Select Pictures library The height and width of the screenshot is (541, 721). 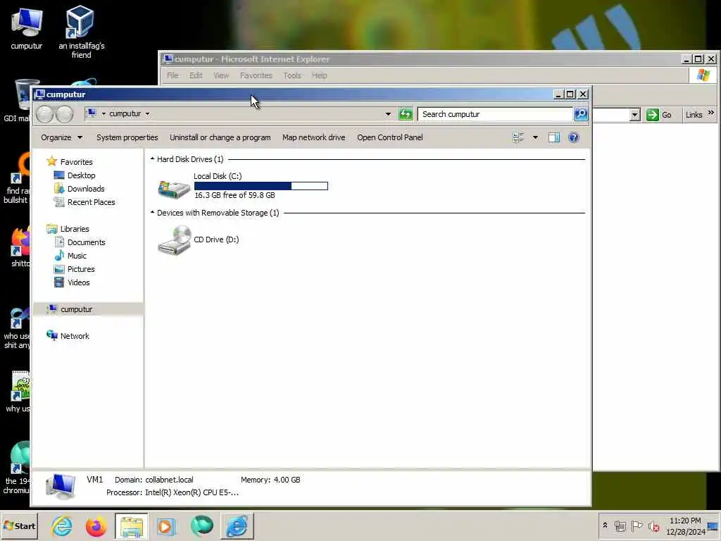click(x=81, y=268)
